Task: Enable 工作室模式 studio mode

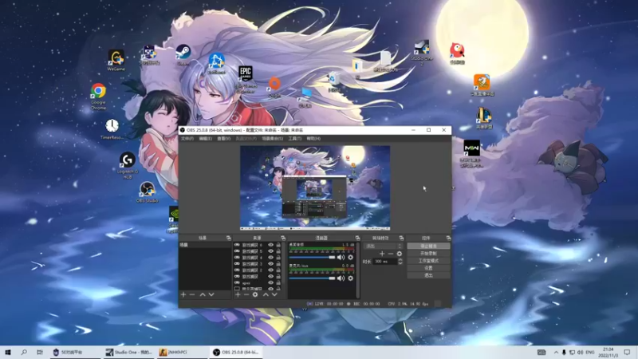Action: pyautogui.click(x=428, y=261)
